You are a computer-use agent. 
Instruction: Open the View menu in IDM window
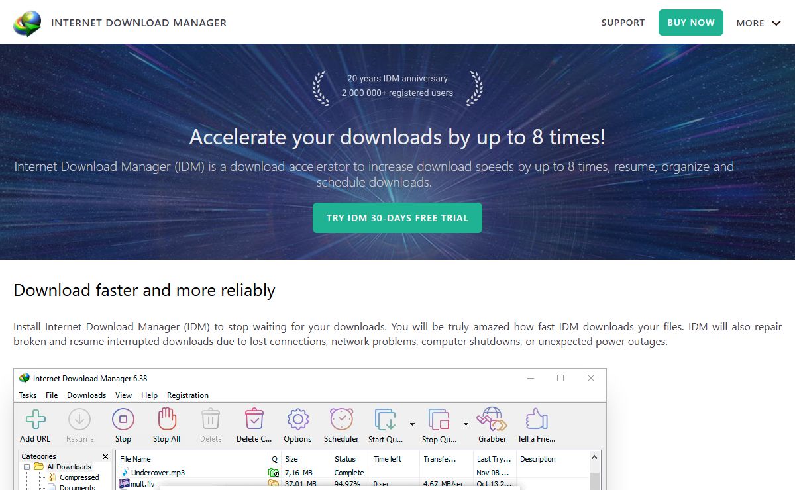[x=123, y=395]
